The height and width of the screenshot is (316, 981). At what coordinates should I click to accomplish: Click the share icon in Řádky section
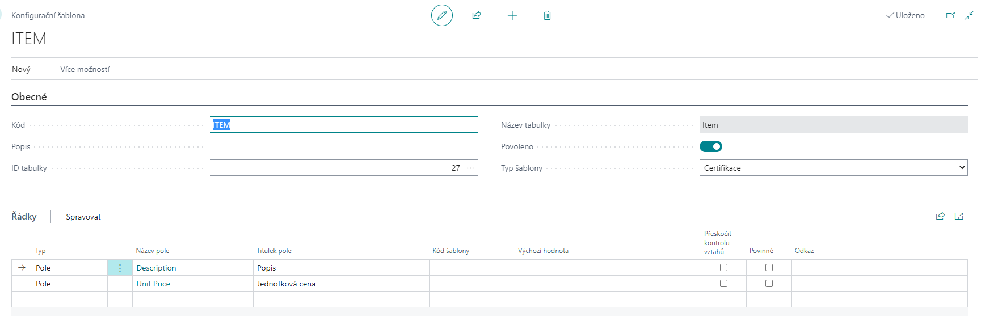[940, 216]
